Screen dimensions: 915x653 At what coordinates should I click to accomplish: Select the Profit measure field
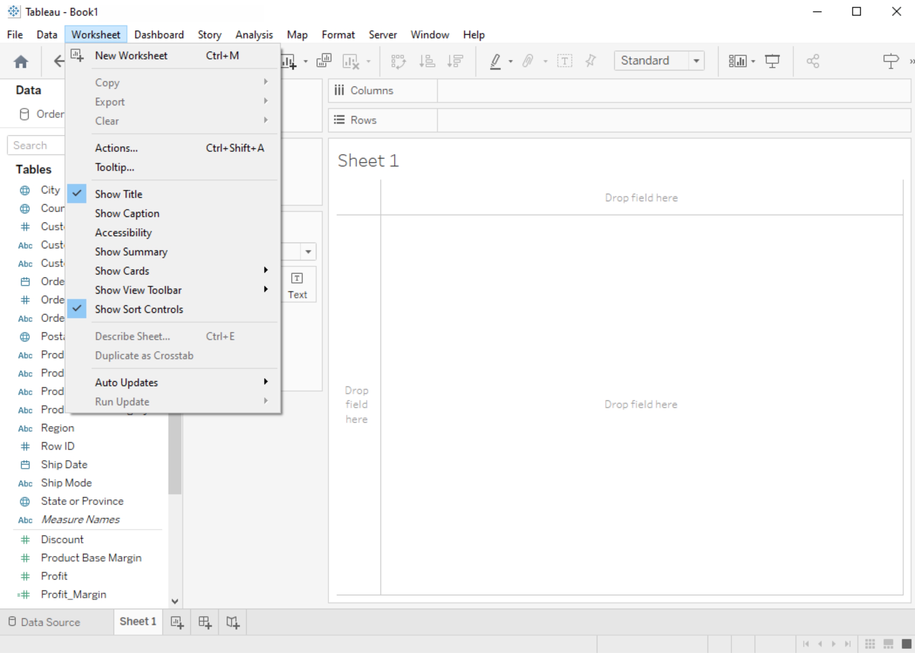click(x=54, y=576)
